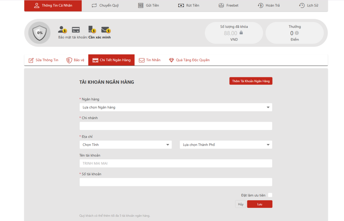Screen dimensions: 344x221
Task: Click into the Số tài khoản field
Action: [176, 182]
